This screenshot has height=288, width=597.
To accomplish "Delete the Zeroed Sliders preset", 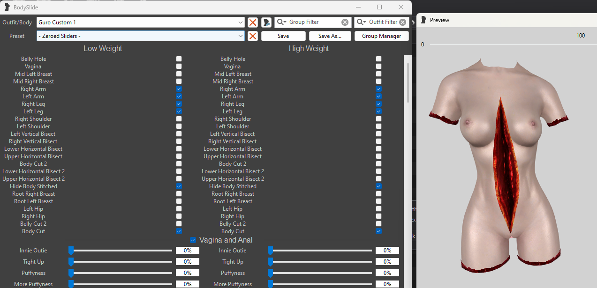I will 253,36.
